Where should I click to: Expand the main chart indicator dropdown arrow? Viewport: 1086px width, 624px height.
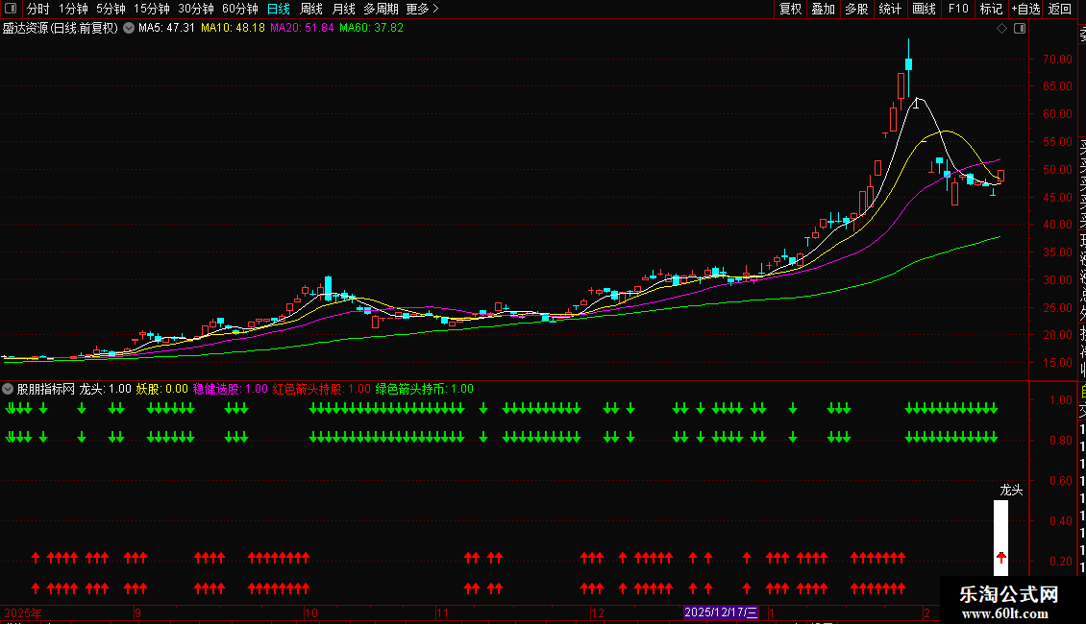click(x=127, y=28)
